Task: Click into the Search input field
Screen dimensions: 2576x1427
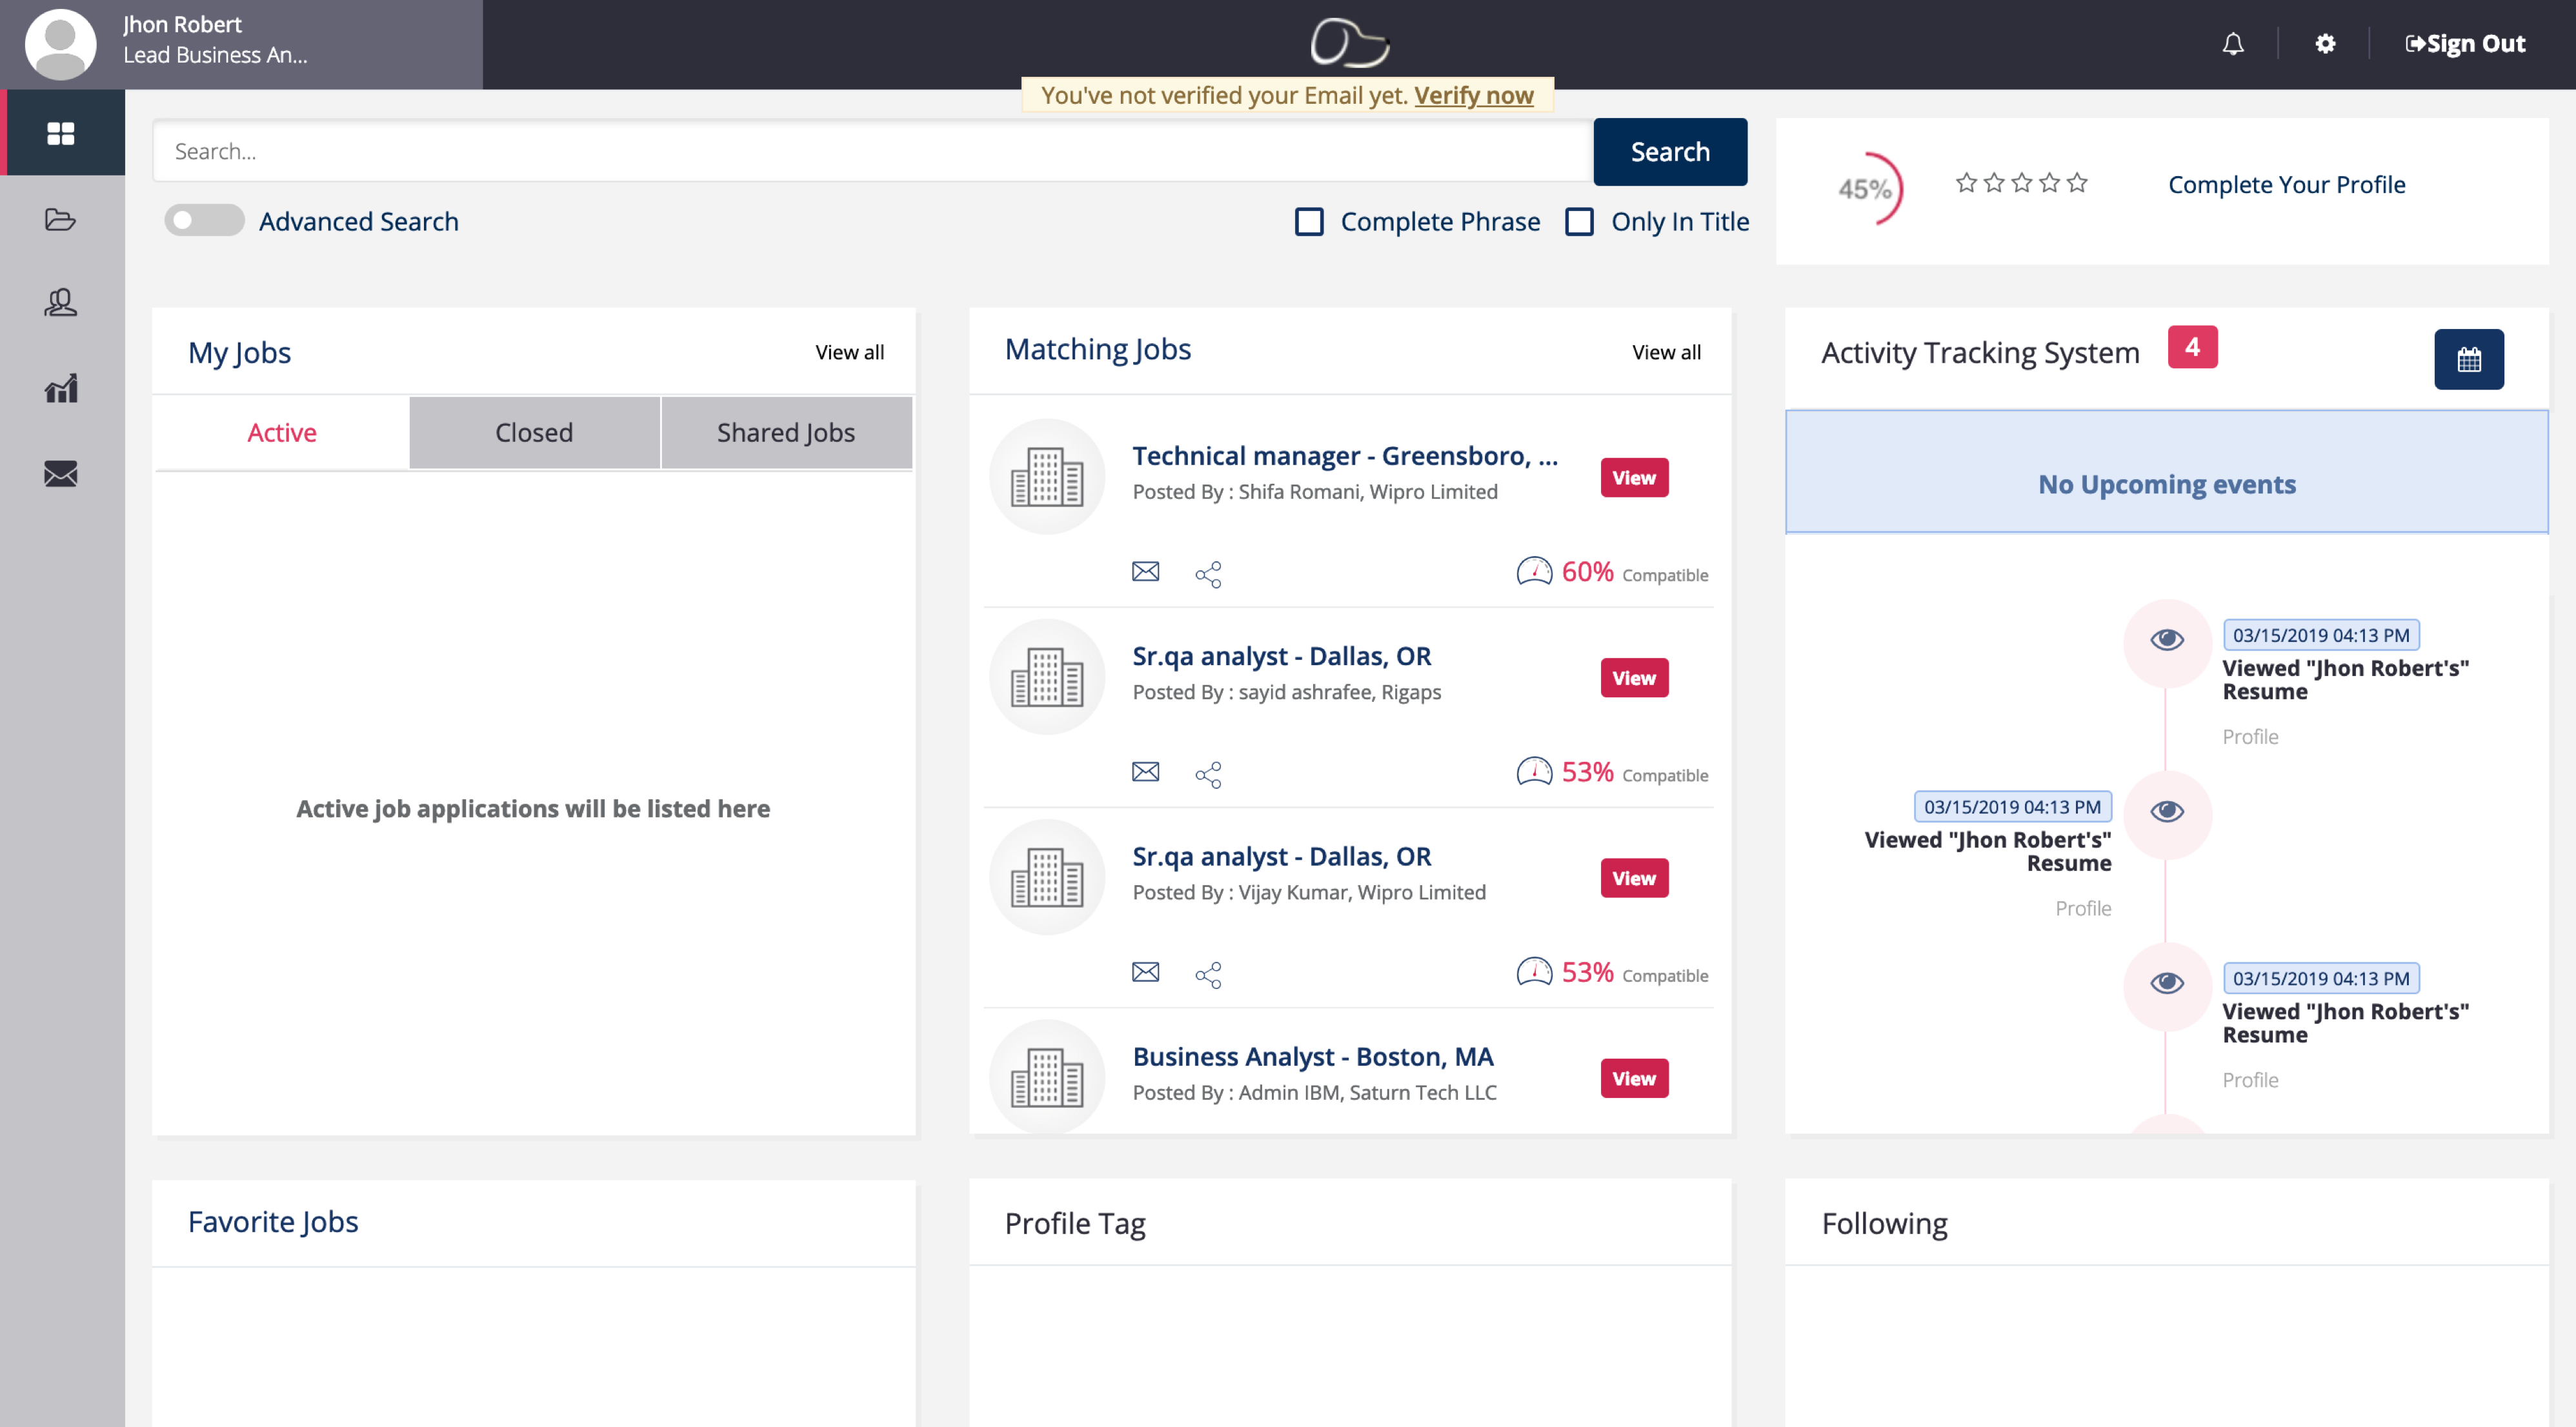Action: coord(870,151)
